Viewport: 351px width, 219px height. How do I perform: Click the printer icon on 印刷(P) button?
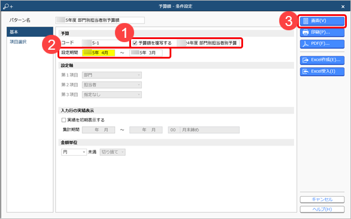tap(305, 33)
